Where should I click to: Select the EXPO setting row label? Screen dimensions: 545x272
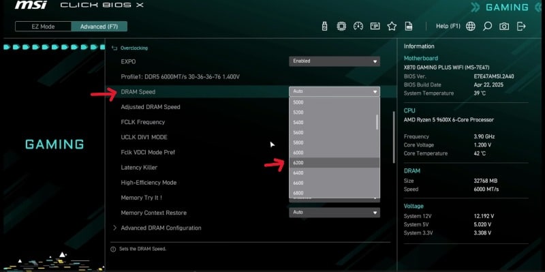(128, 61)
